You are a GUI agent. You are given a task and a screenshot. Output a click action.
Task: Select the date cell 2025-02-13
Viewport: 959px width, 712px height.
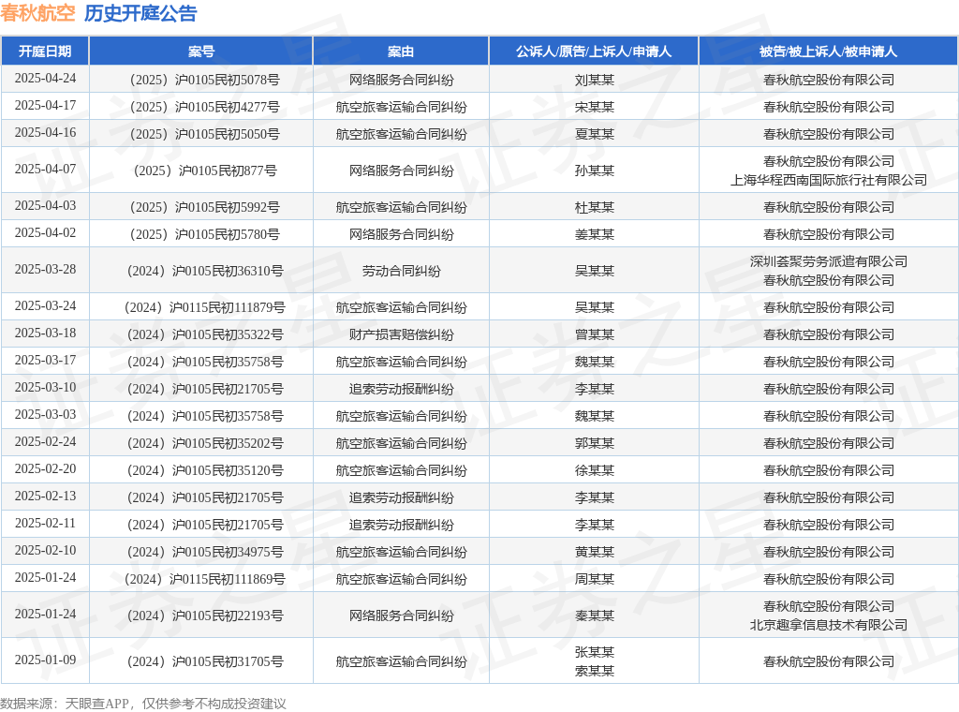click(x=45, y=496)
